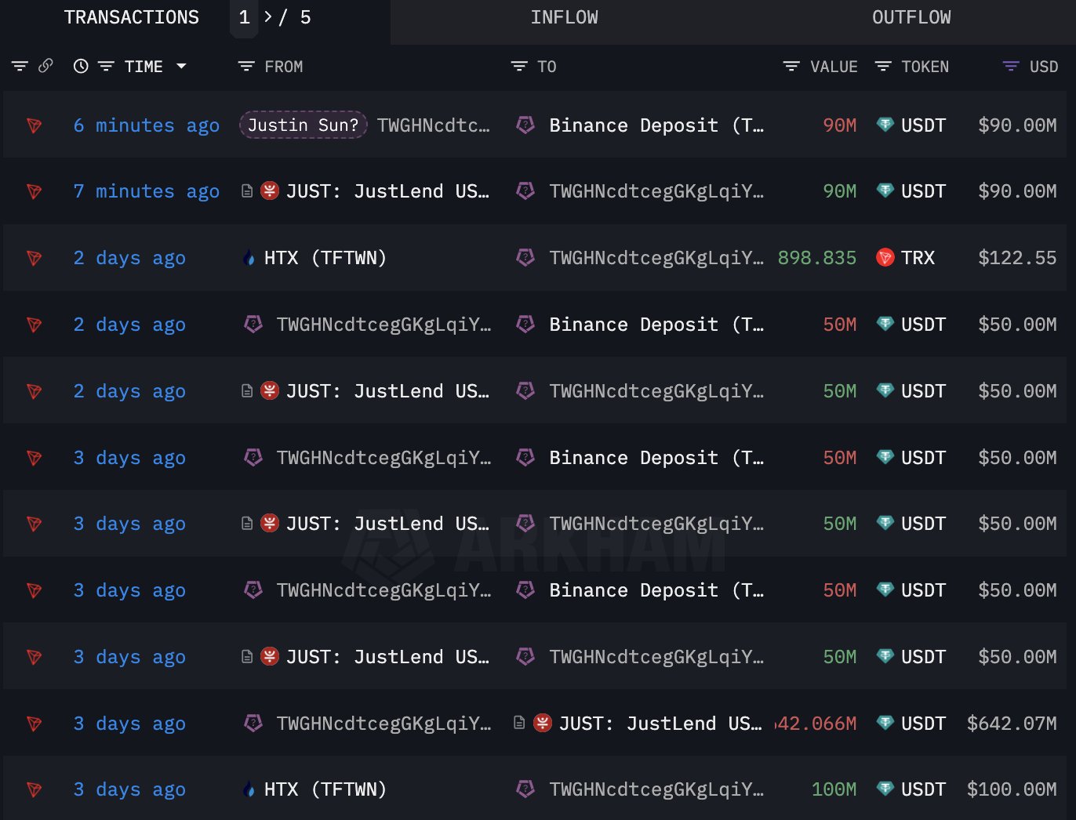
Task: Click the USDT icon in the $642.07M row
Action: [x=885, y=723]
